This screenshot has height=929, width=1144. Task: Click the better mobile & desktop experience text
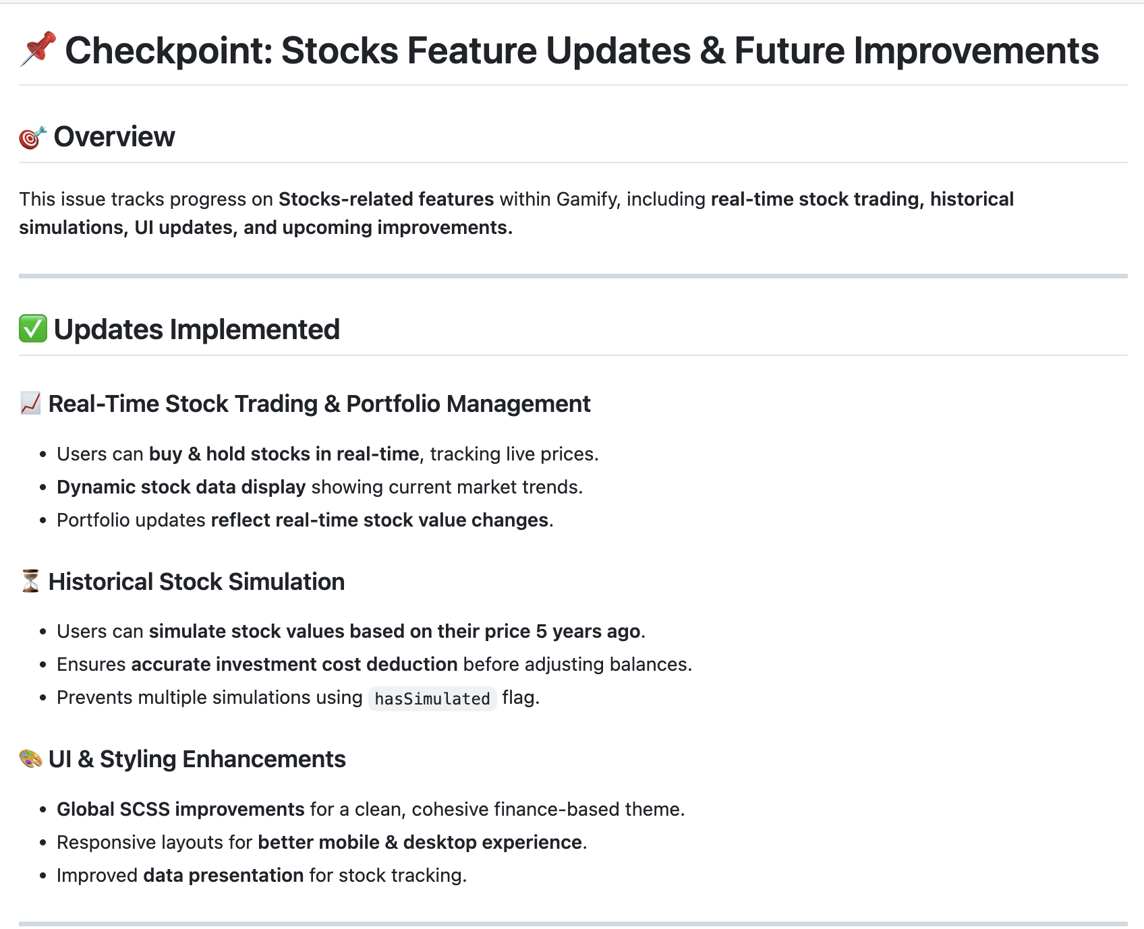point(420,843)
